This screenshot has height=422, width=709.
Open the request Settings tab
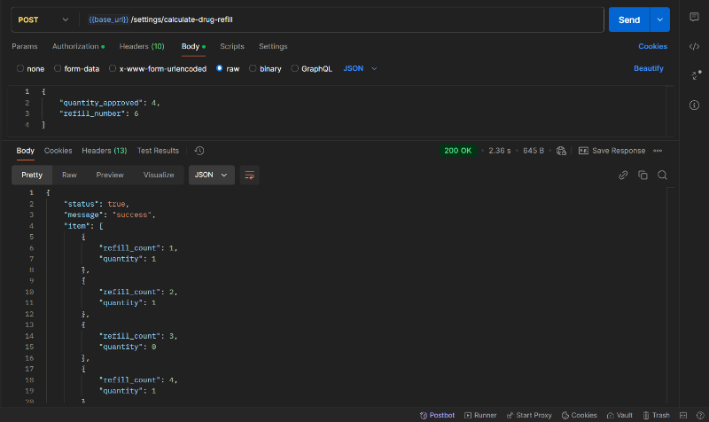(x=273, y=46)
